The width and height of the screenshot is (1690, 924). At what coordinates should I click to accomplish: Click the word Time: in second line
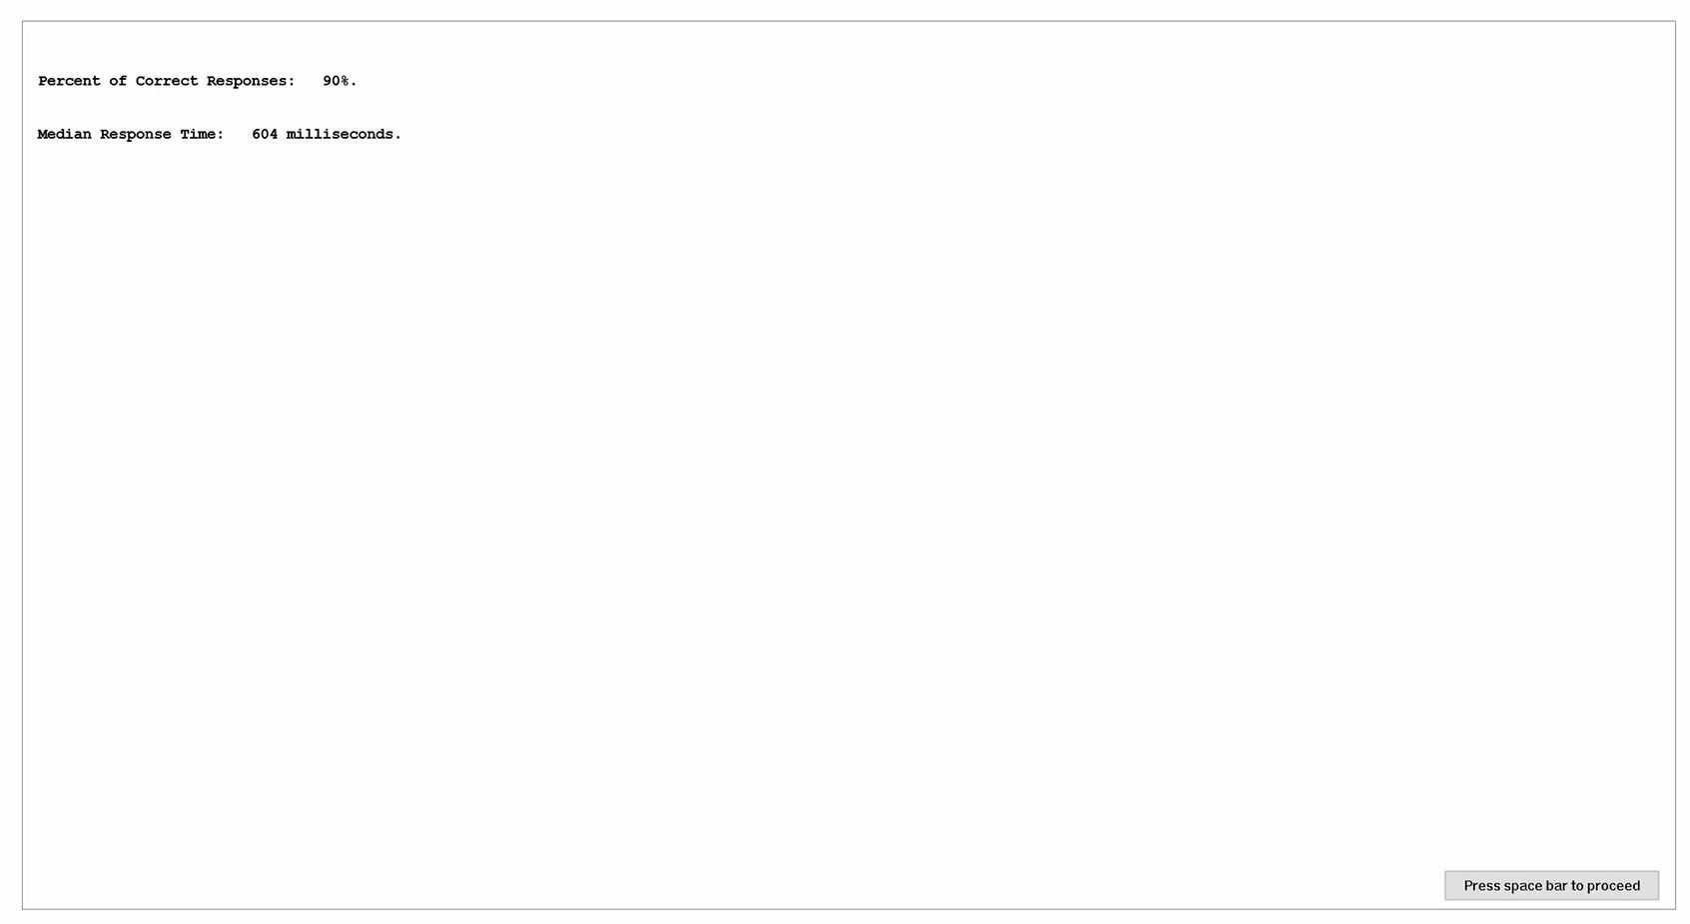[202, 134]
